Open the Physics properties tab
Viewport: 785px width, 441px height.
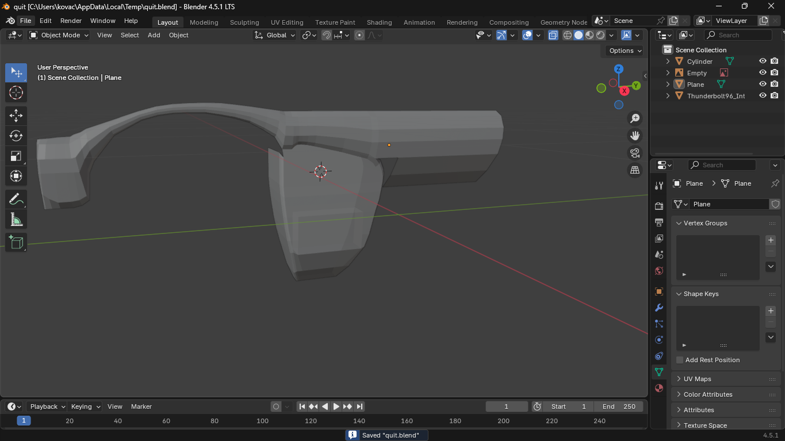tap(659, 340)
